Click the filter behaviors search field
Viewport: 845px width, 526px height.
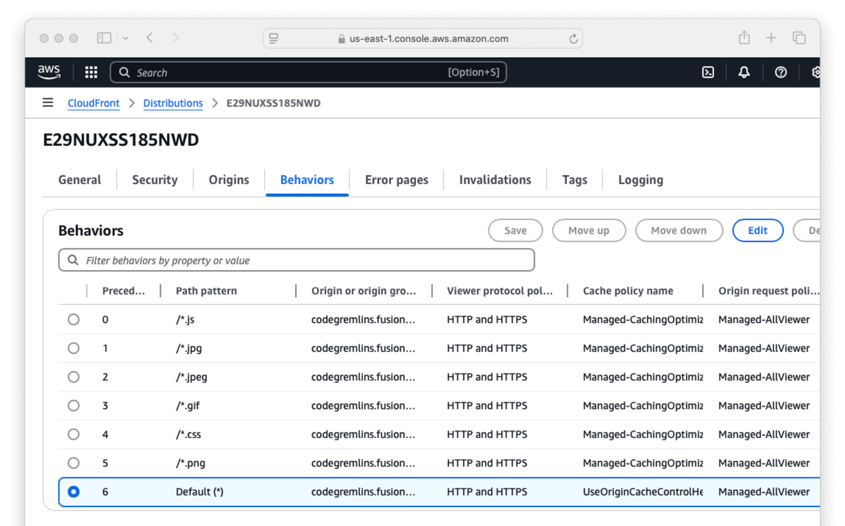click(296, 260)
